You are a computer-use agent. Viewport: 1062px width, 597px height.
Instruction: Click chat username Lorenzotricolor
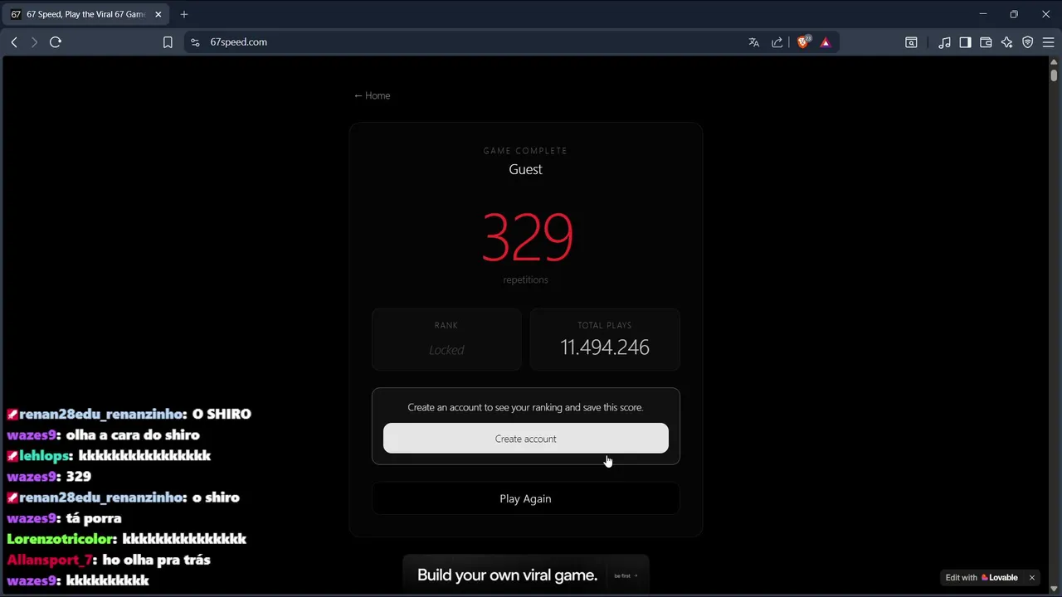pyautogui.click(x=61, y=539)
